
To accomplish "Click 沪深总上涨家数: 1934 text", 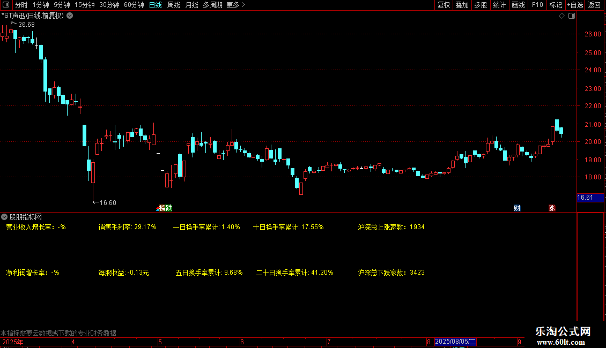I will pyautogui.click(x=391, y=227).
